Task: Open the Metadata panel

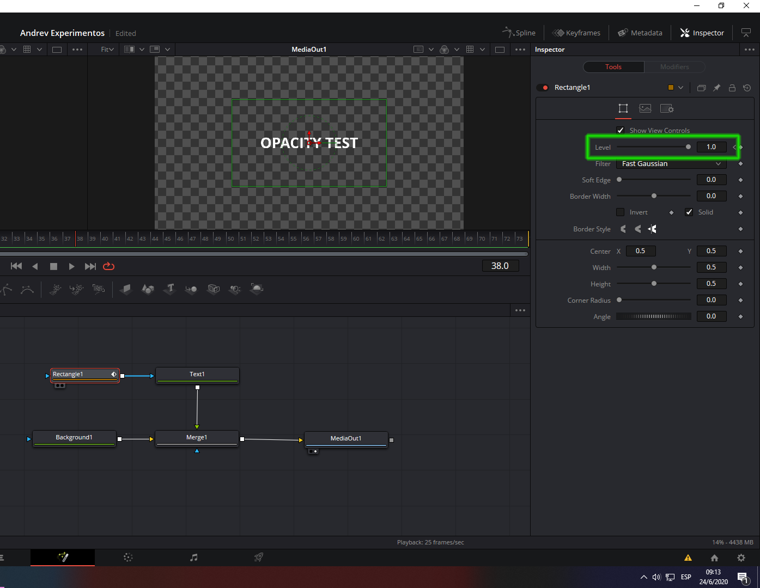Action: coord(640,33)
